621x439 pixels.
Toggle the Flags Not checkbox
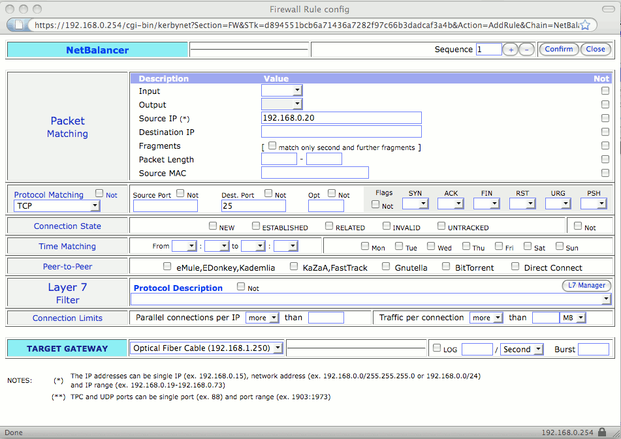375,204
